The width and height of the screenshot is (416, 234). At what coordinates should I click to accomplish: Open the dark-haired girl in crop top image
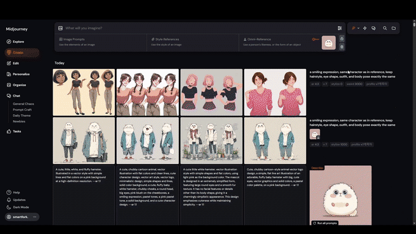(84, 92)
